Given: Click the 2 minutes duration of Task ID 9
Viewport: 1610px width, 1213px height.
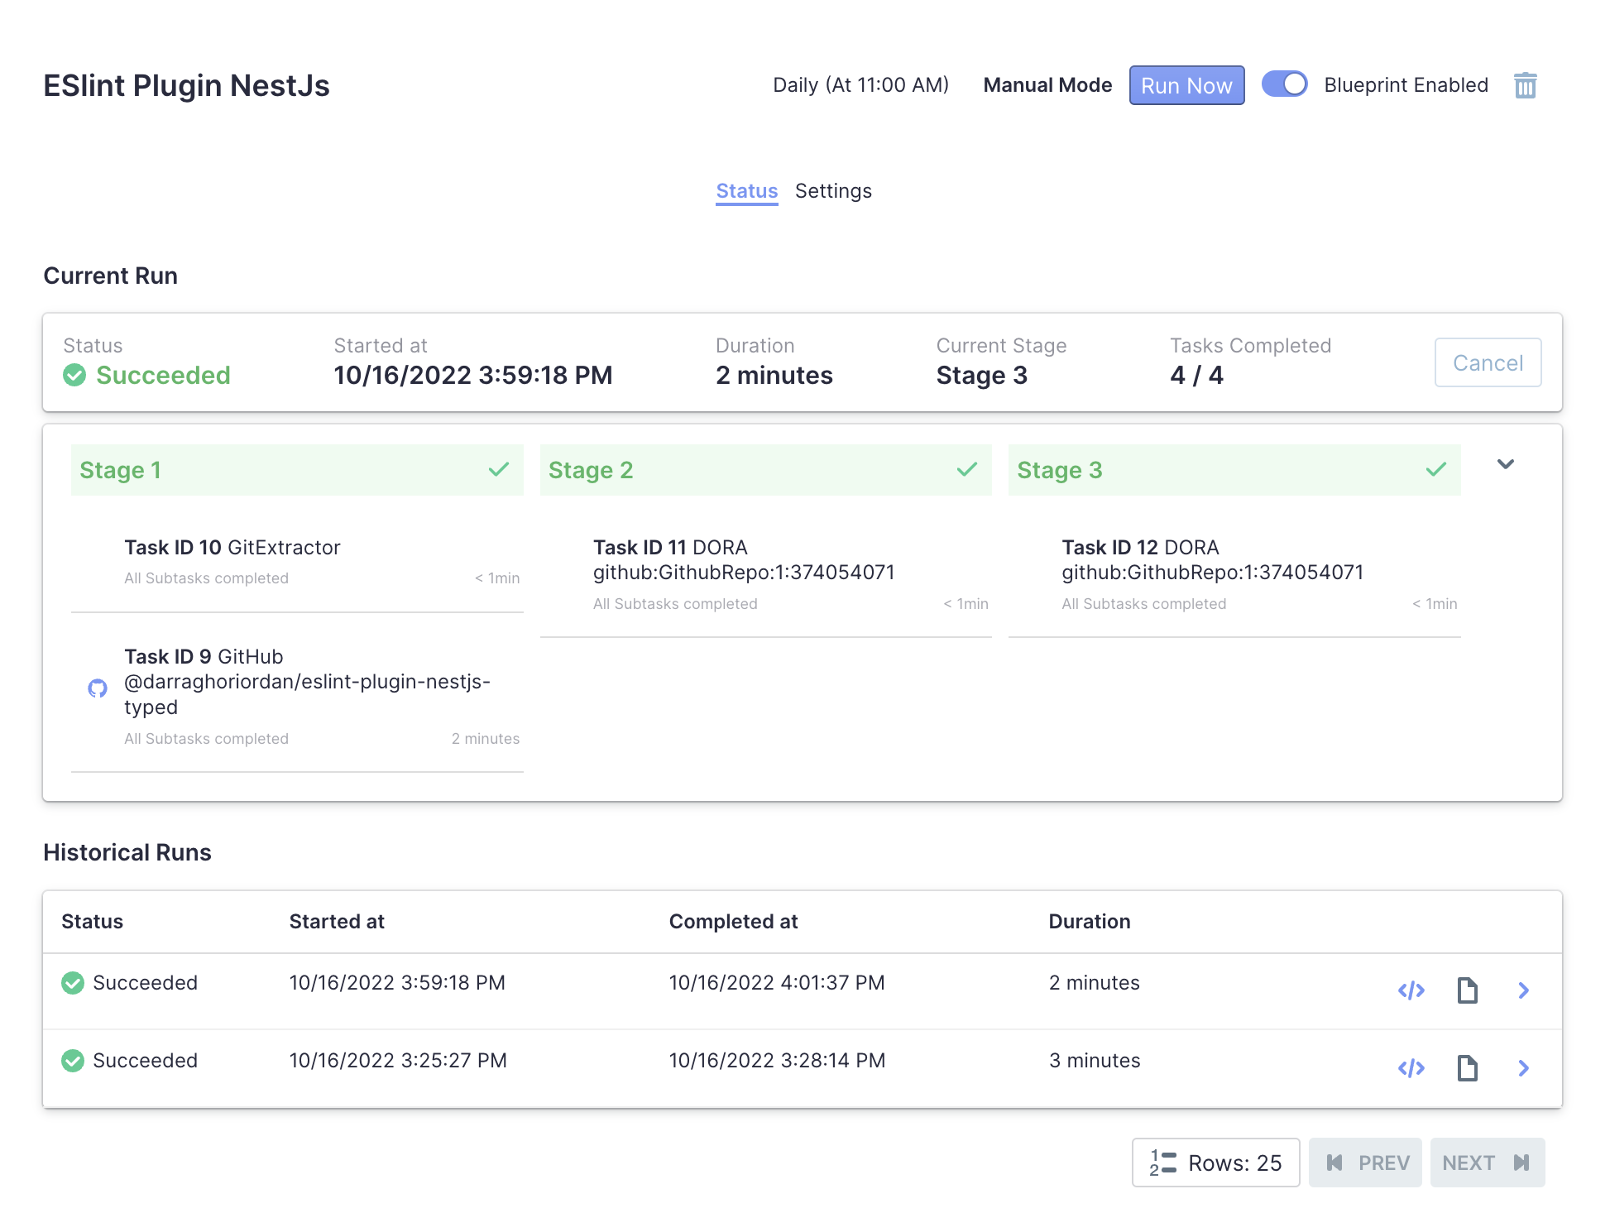Looking at the screenshot, I should pos(486,739).
